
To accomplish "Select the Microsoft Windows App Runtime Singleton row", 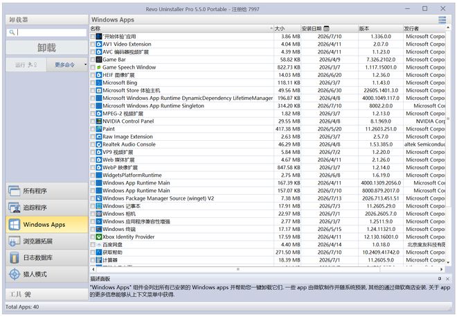I will tap(267, 105).
